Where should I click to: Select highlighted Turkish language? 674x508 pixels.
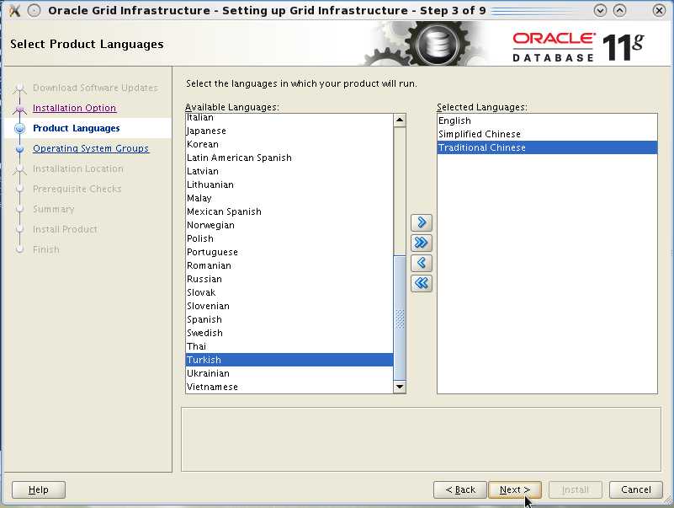point(289,360)
